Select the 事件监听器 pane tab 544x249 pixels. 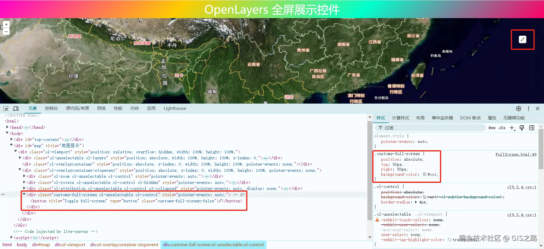(x=443, y=118)
